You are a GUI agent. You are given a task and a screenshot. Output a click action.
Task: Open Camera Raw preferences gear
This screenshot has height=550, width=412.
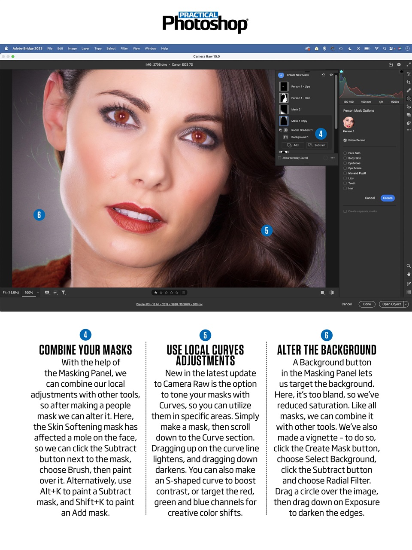coord(399,64)
